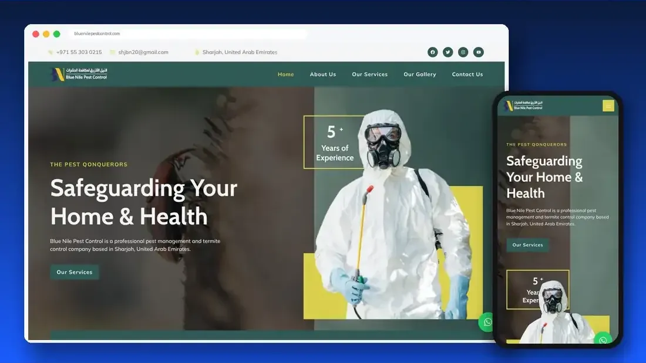The height and width of the screenshot is (363, 646).
Task: Open the hamburger menu on phone mockup
Action: pos(608,106)
